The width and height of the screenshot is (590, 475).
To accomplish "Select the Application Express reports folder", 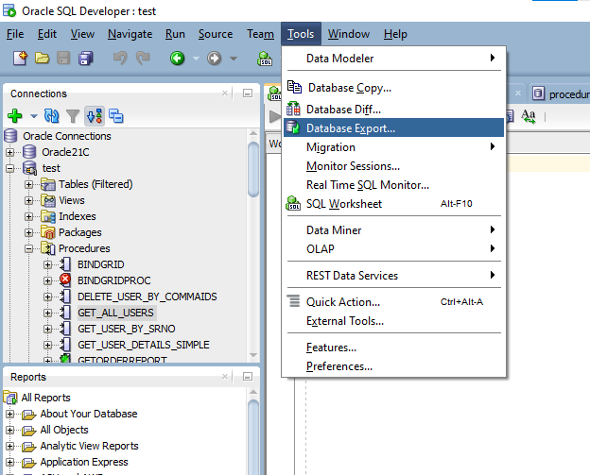I will [84, 462].
